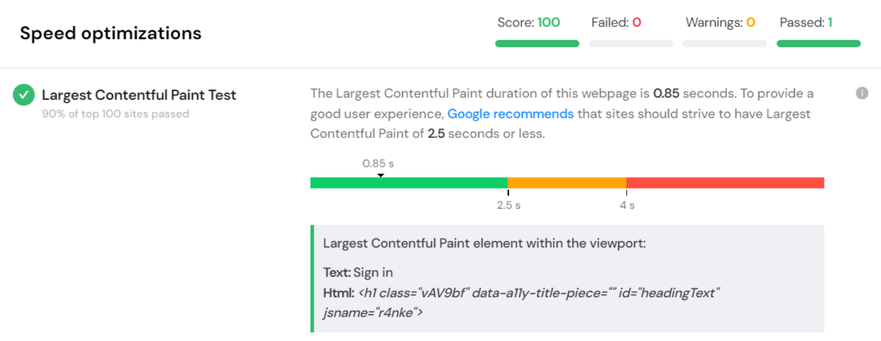
Task: Select the Largest Contentful Paint Test title
Action: 139,95
